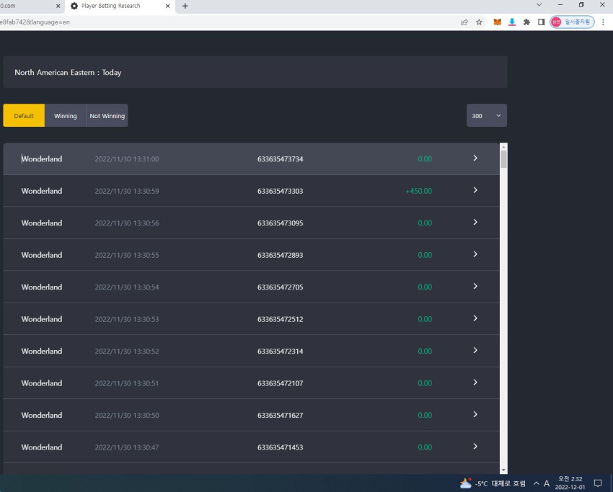Screen dimensions: 613x492
Task: Open the 300 records dropdown
Action: point(487,115)
